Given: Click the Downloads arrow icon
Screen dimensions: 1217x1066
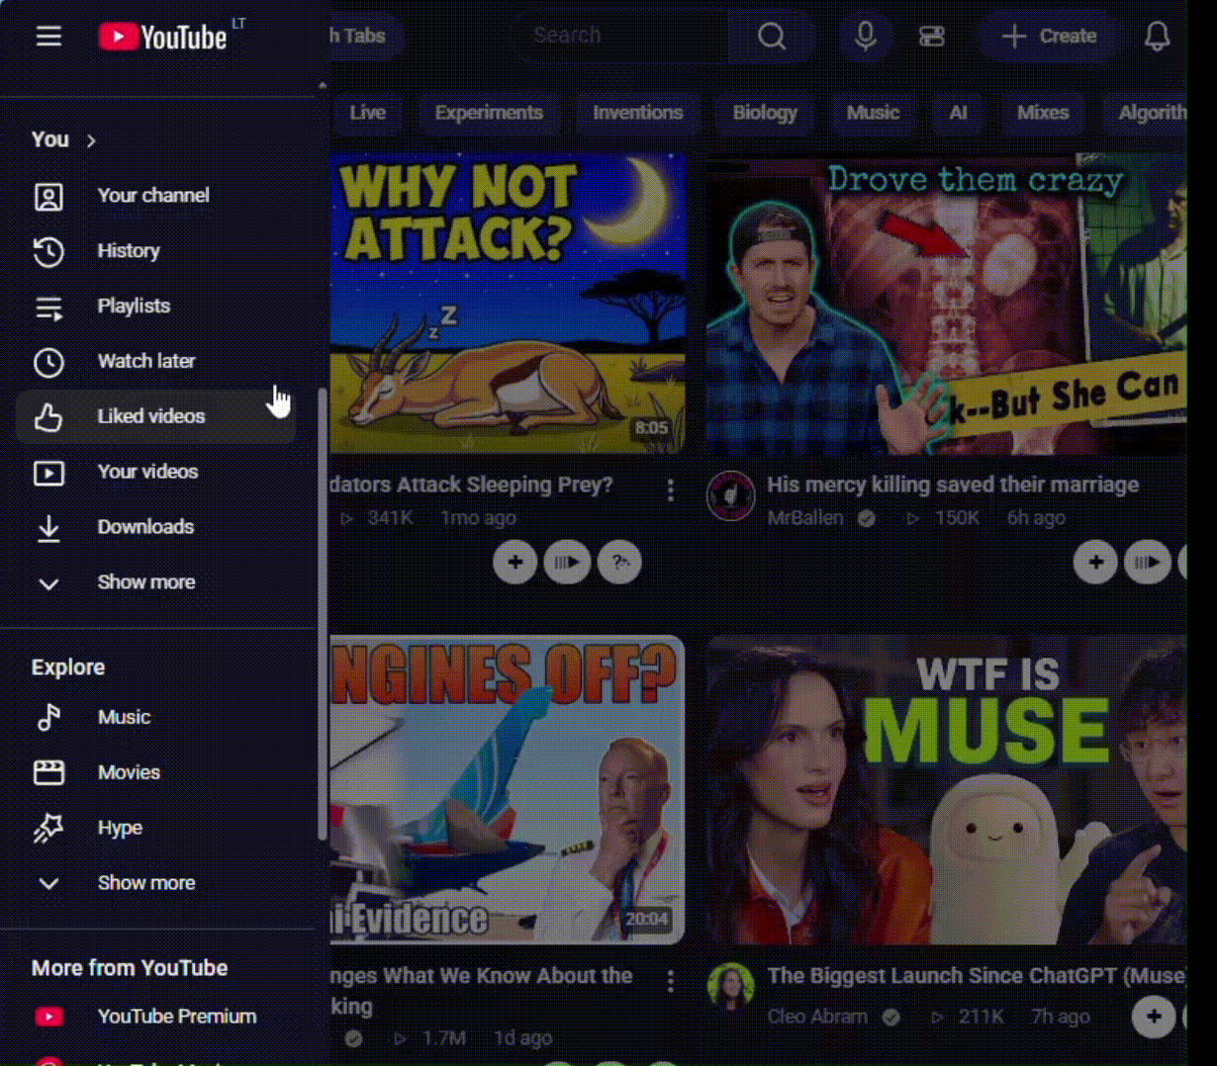Looking at the screenshot, I should click(x=48, y=528).
